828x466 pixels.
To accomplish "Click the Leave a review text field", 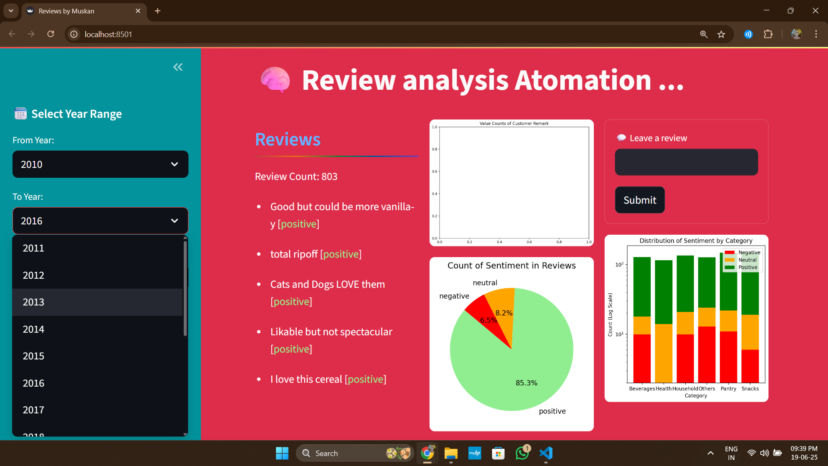I will pos(686,162).
